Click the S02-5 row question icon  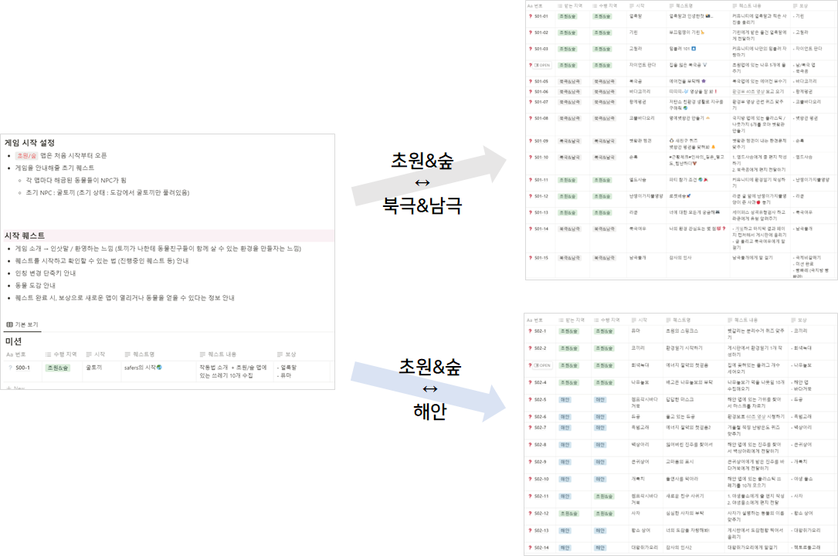coord(530,399)
